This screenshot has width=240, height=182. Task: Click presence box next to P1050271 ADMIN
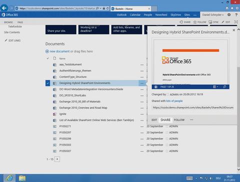[167, 126]
